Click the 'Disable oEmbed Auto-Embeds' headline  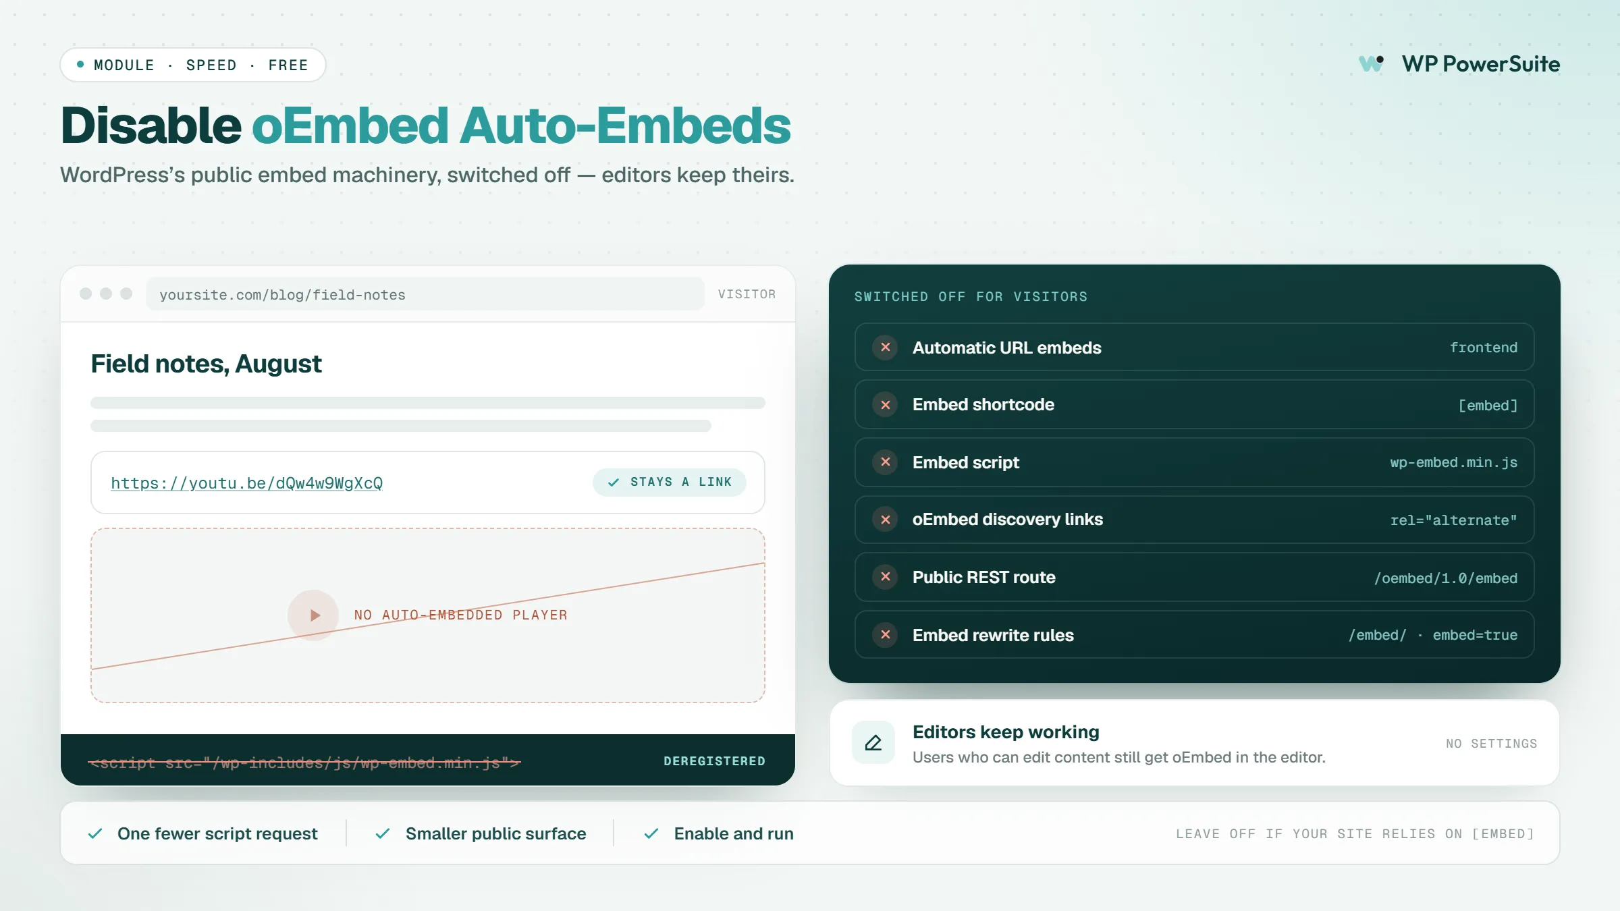coord(426,126)
